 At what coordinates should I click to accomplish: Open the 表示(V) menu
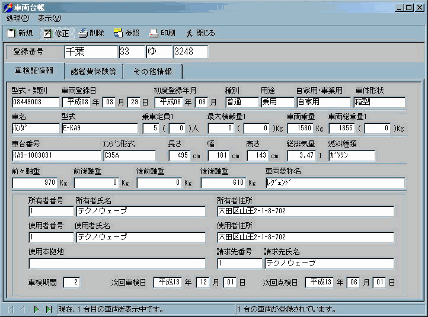tap(49, 18)
